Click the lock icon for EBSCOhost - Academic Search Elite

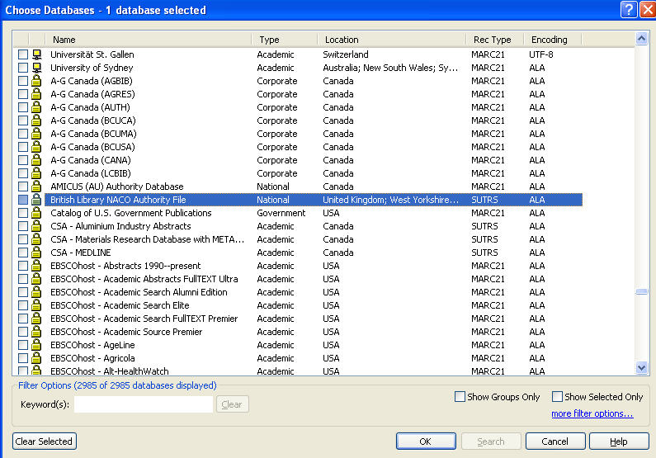(x=37, y=305)
